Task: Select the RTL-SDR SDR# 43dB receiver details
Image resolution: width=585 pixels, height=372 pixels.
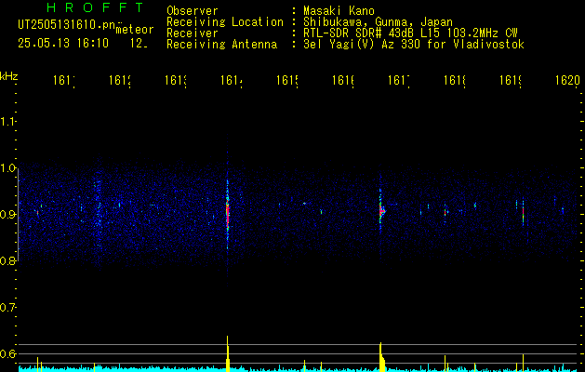Action: pos(410,33)
